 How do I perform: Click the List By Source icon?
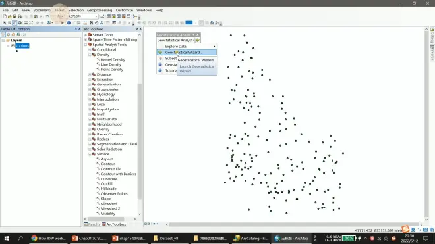(9, 35)
